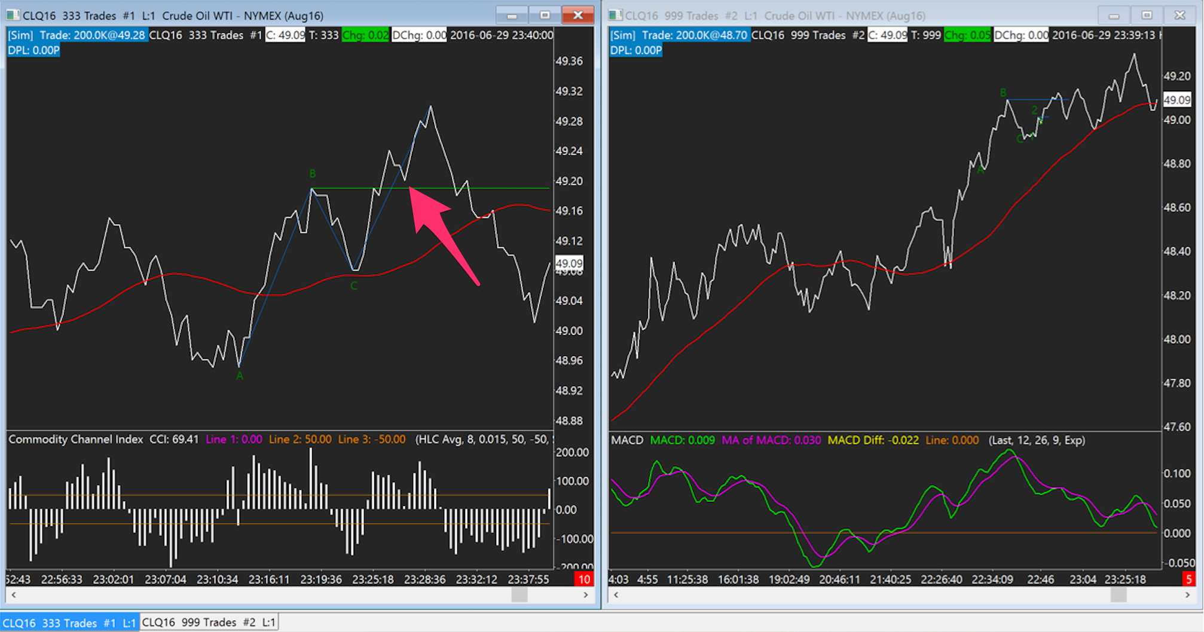
Task: Click the left chart window's title bar icon
Action: click(13, 16)
